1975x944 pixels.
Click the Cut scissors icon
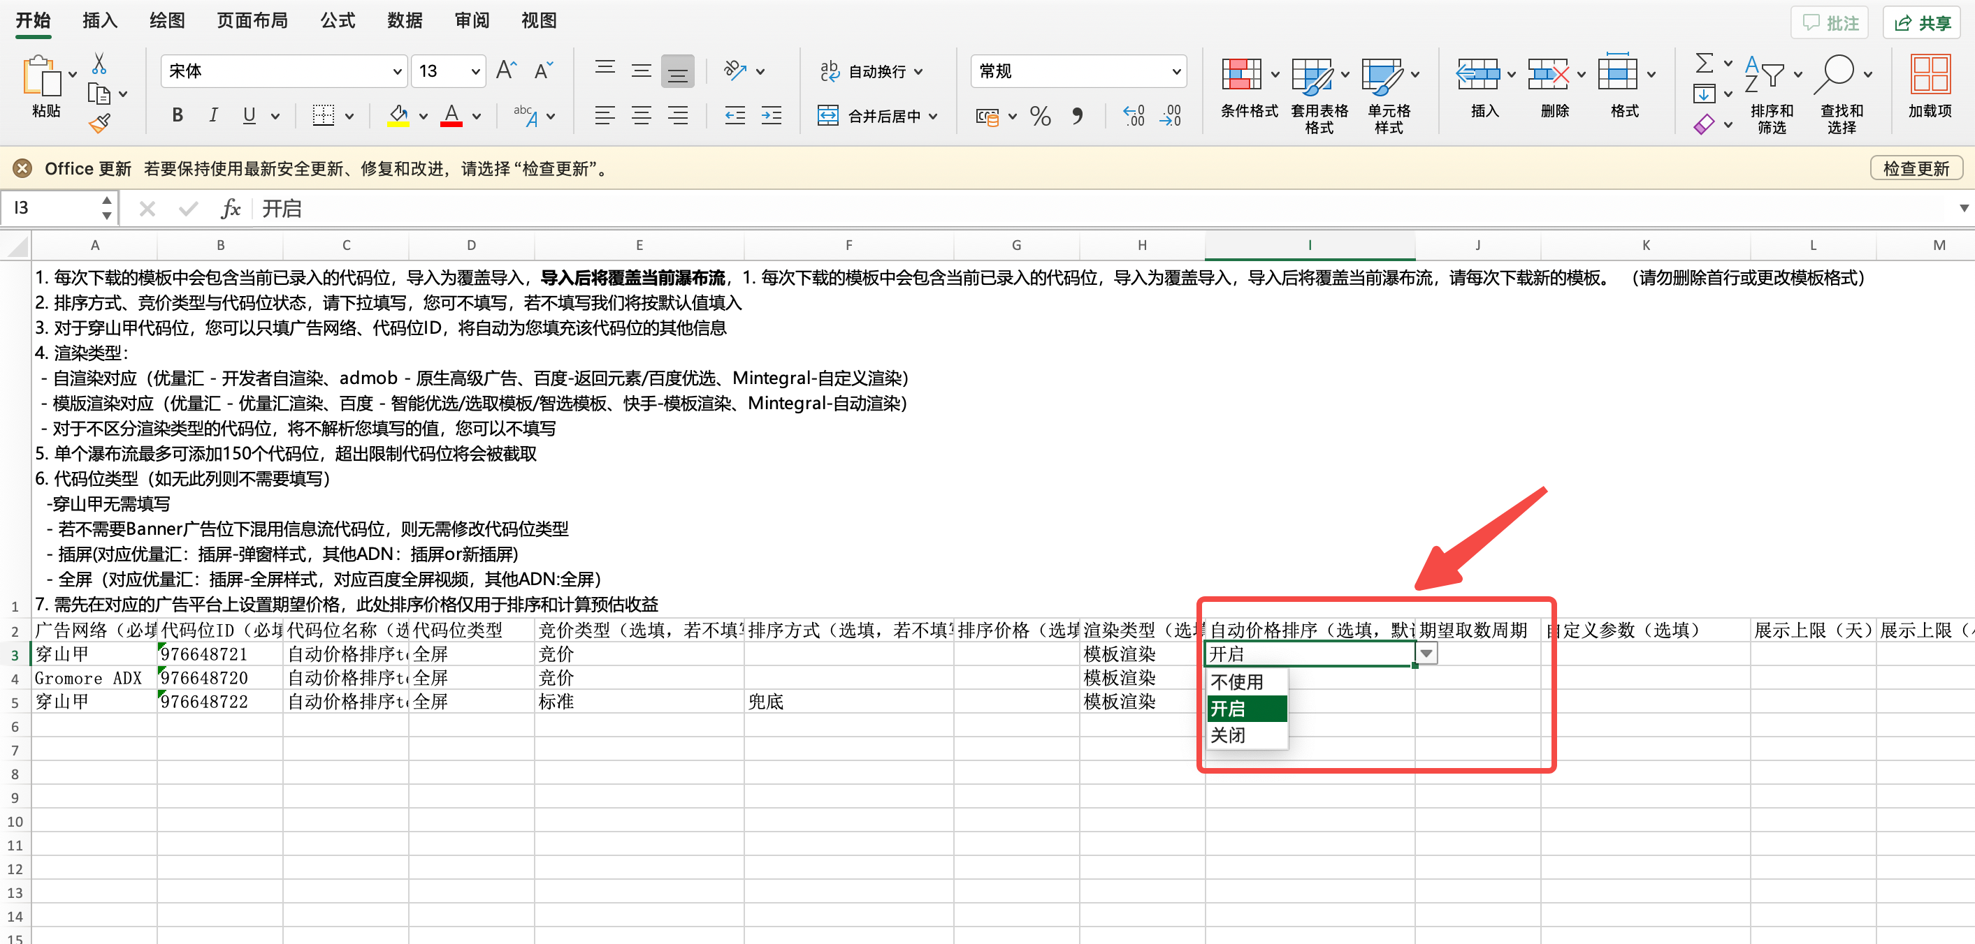(99, 63)
